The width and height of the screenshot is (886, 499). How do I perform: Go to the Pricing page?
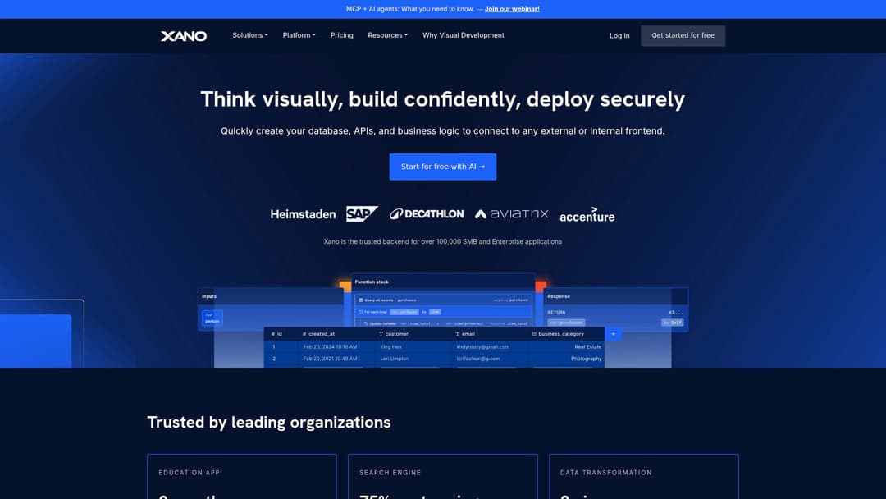[x=342, y=35]
